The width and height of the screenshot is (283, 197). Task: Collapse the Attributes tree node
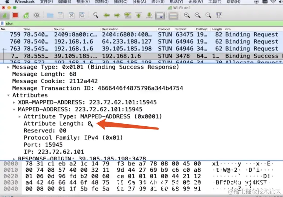8,95
